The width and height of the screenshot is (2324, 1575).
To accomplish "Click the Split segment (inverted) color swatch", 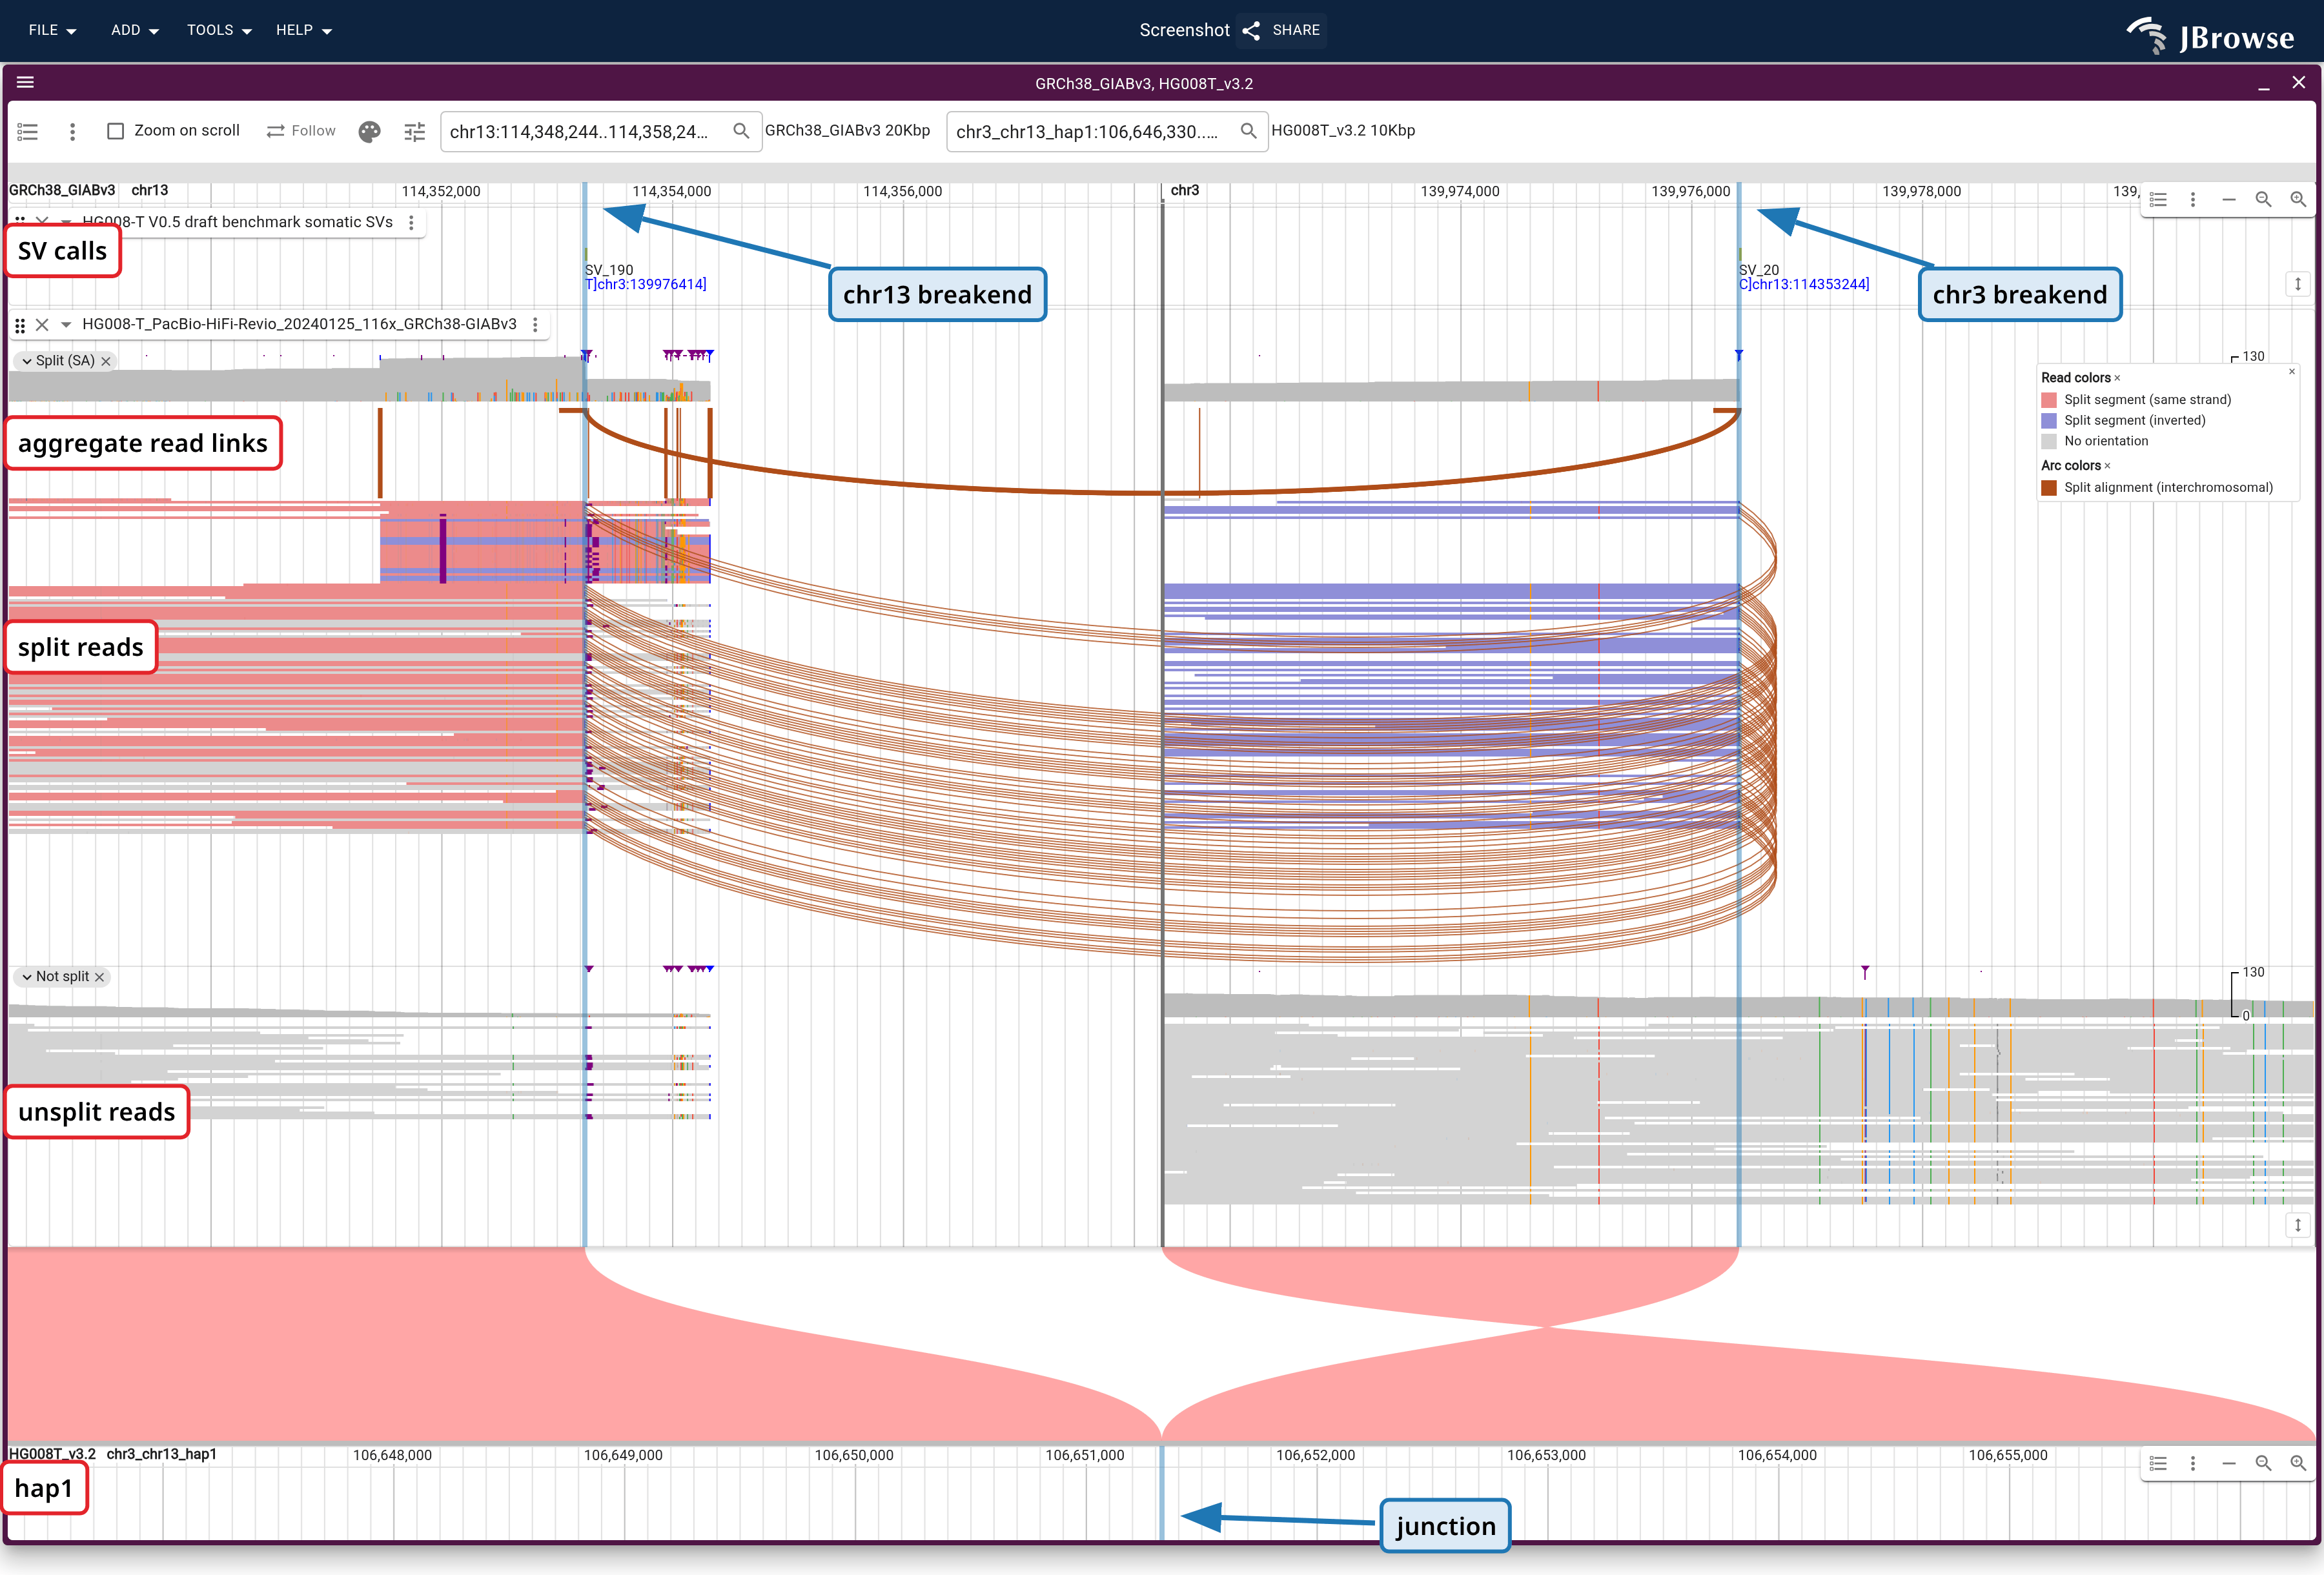I will (x=2049, y=421).
